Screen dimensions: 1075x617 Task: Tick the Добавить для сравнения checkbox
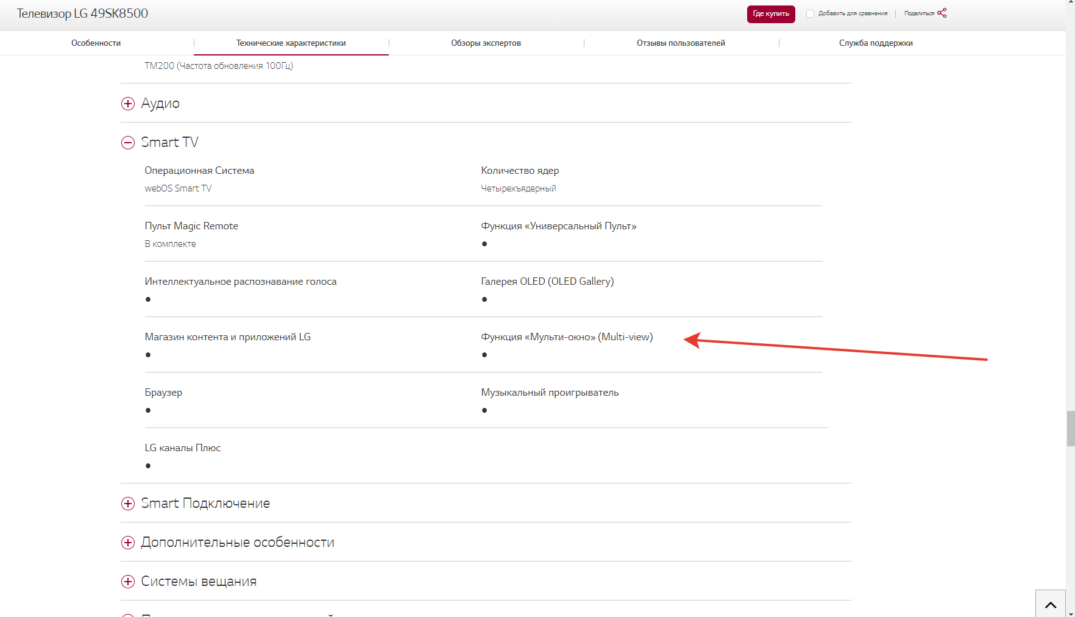[810, 13]
